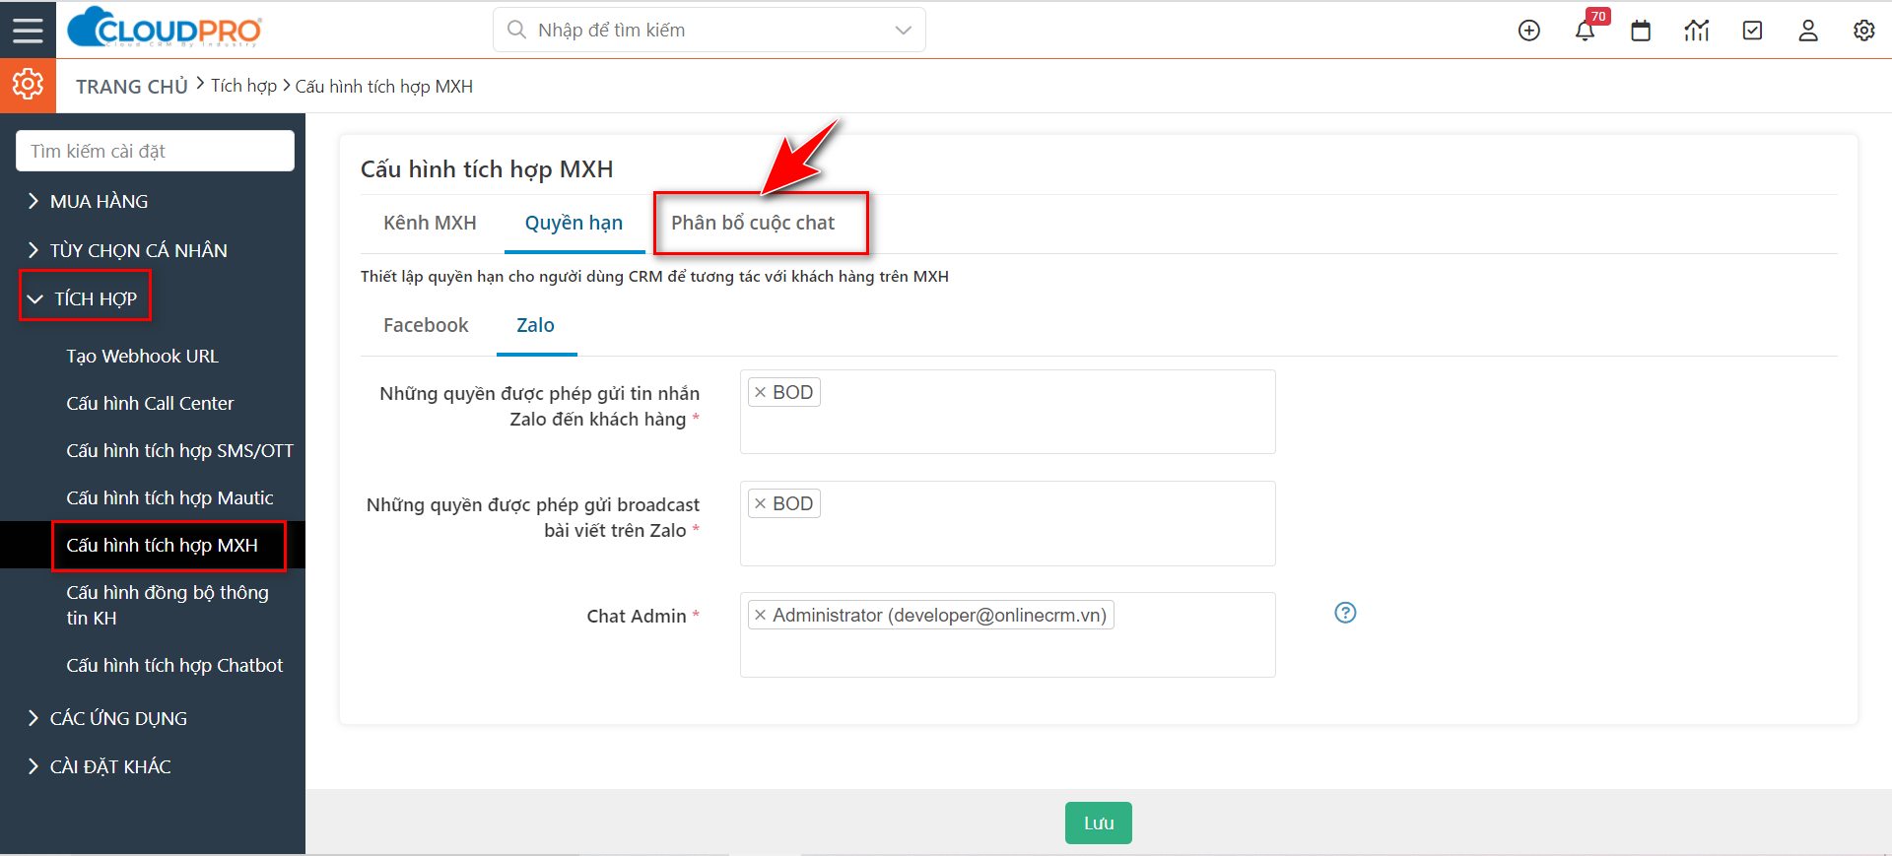Open the settings gear in top right
Viewport: 1892px width, 856px height.
click(x=1863, y=31)
